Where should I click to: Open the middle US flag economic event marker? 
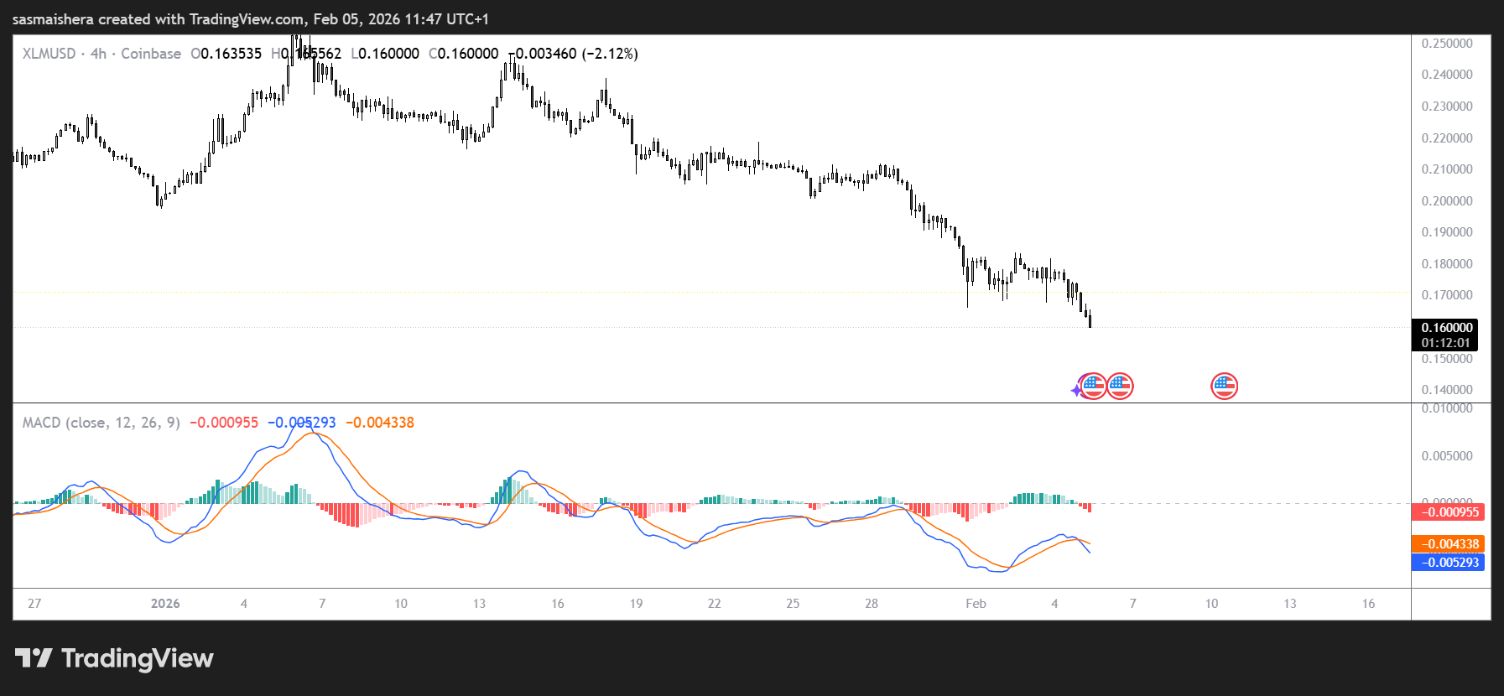[1120, 386]
